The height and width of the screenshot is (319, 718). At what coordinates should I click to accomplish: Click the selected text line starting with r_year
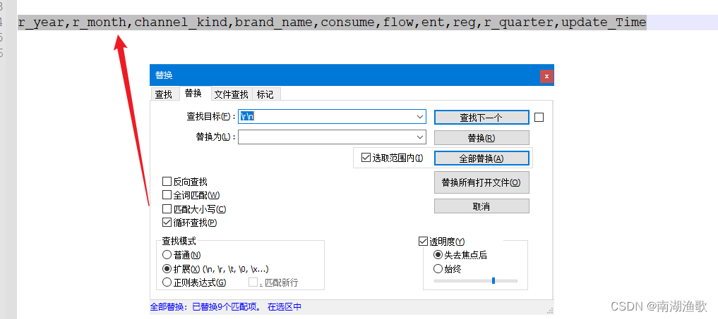tap(332, 22)
